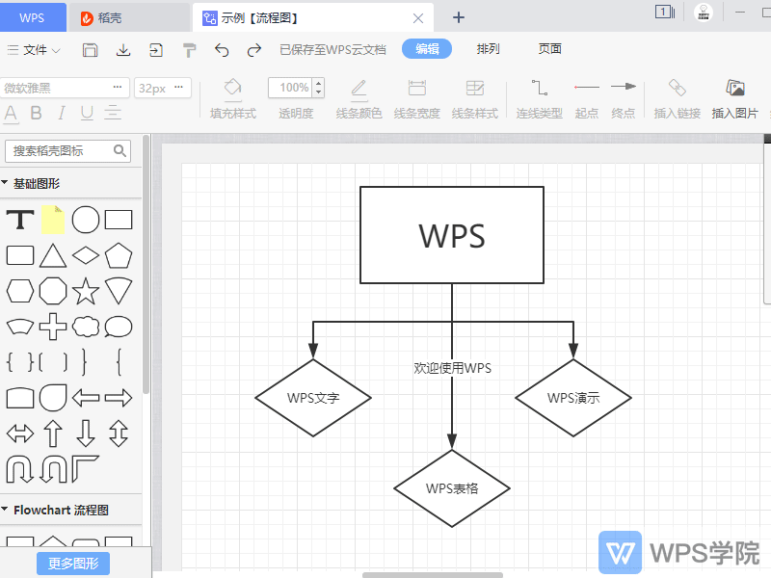Collapse the Flowchart section
This screenshot has width=771, height=578.
click(x=5, y=510)
